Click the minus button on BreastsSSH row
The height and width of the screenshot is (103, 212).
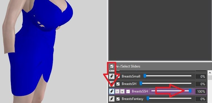click(117, 92)
